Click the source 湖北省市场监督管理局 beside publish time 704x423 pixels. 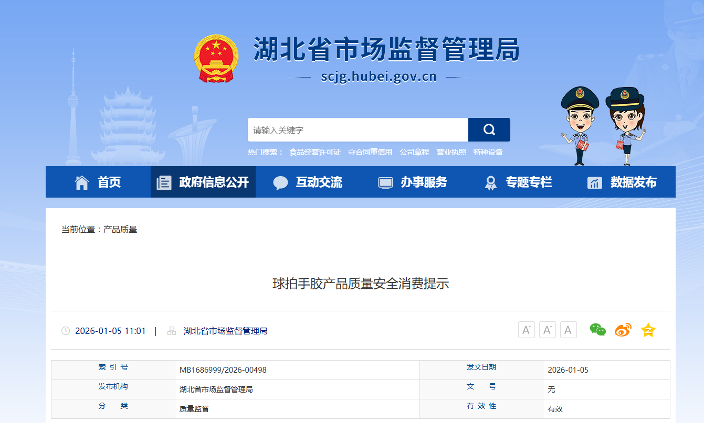[x=226, y=331]
